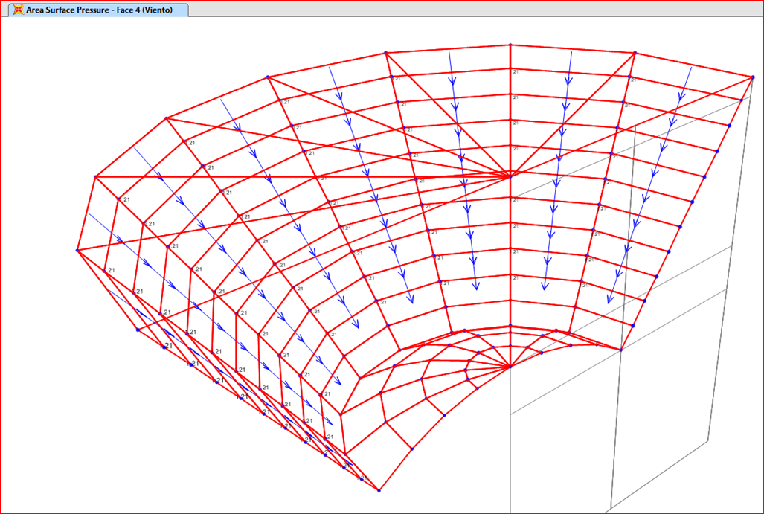Click the top-edge joint right of the central vertical
Viewport: 764px width, 514px height.
pyautogui.click(x=635, y=53)
